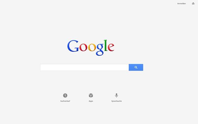Image resolution: width=198 pixels, height=124 pixels.
Task: Click the lowercase blue g in logo
Action: [100, 49]
